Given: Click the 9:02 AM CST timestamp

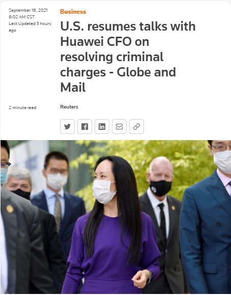Looking at the screenshot, I should pos(21,17).
